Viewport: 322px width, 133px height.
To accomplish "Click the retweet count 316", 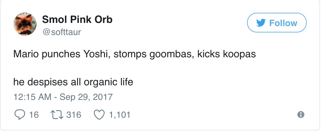I will 74,115.
